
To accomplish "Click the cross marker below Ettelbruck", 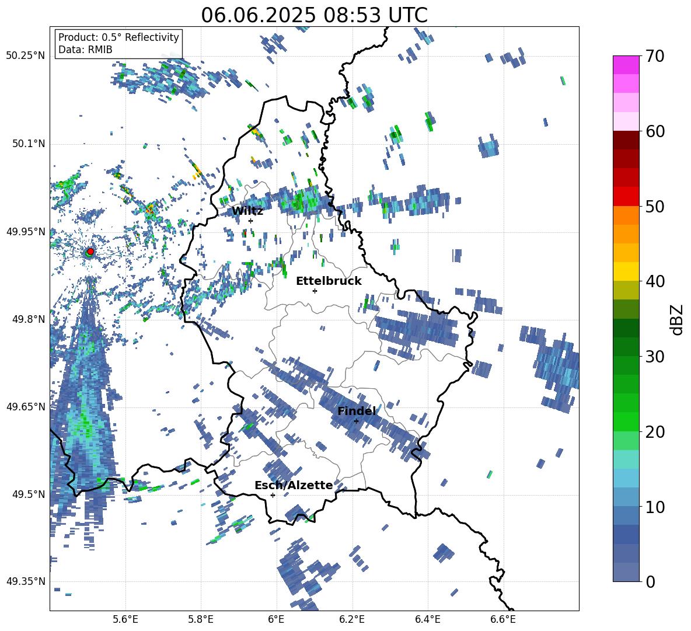I will (315, 291).
